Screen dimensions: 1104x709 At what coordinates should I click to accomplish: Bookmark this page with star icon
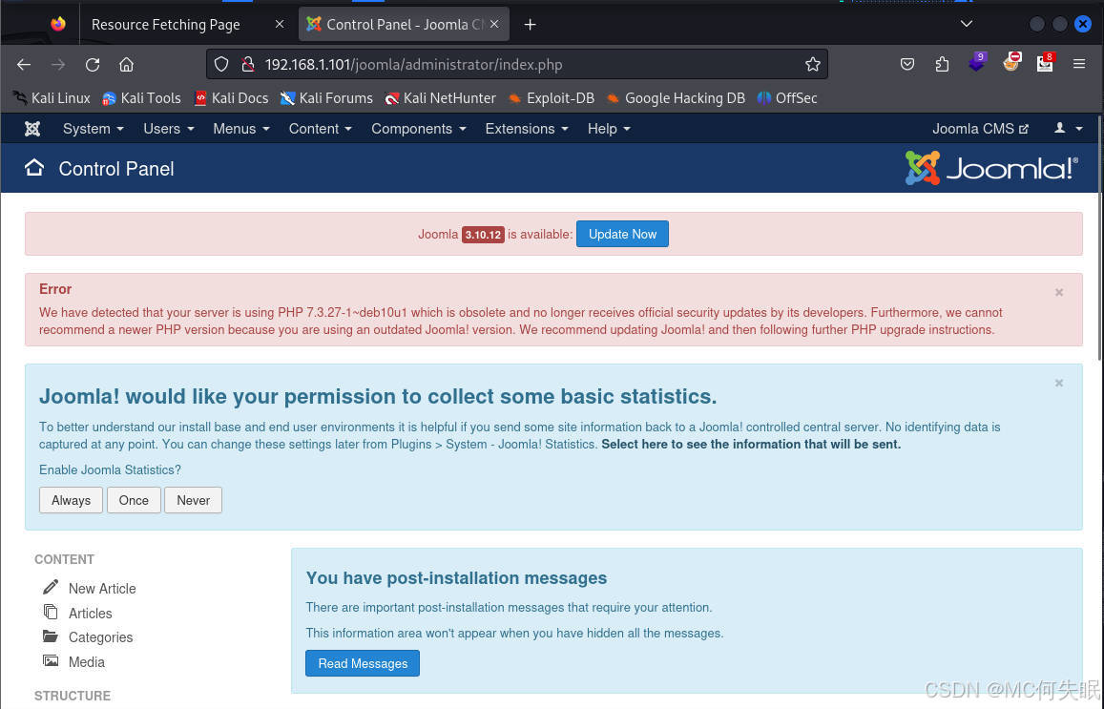coord(813,65)
